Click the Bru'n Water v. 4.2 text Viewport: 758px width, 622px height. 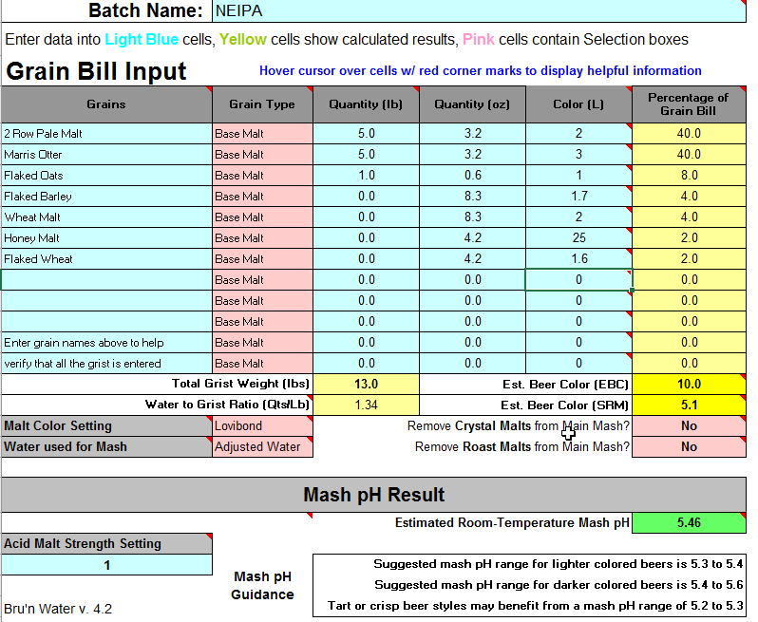(58, 609)
